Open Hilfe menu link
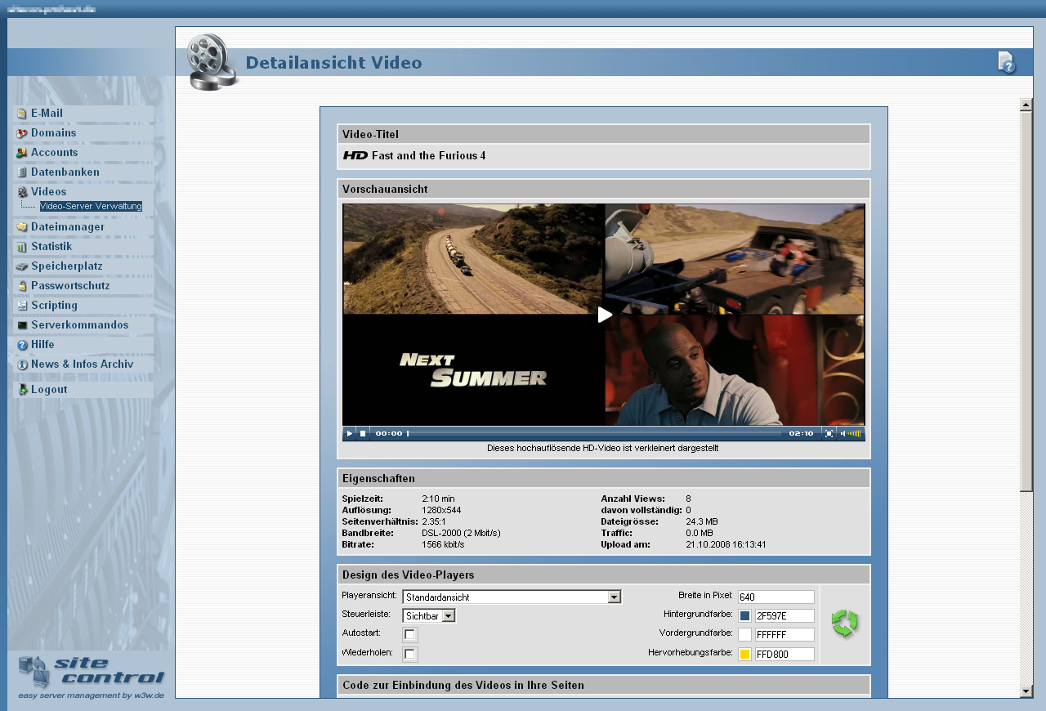Screen dimensions: 1046x711 (x=42, y=345)
